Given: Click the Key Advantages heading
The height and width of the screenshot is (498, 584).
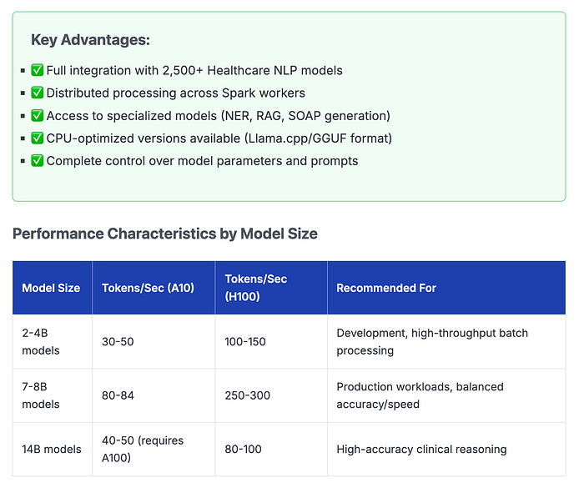Looking at the screenshot, I should [90, 40].
